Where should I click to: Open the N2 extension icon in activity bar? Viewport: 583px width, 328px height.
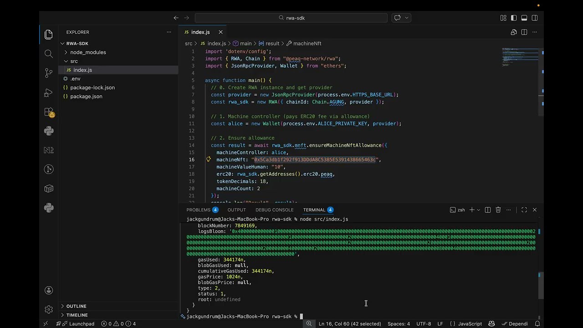coord(49,150)
